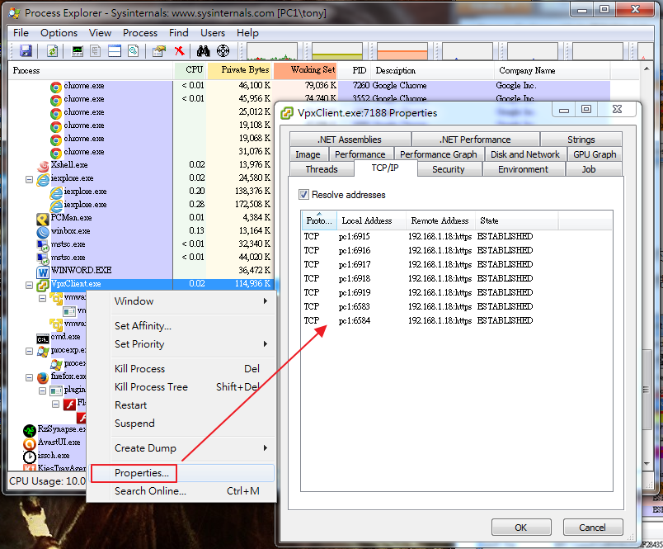Click the VpxClient.exe process icon
This screenshot has height=549, width=663.
coord(43,285)
